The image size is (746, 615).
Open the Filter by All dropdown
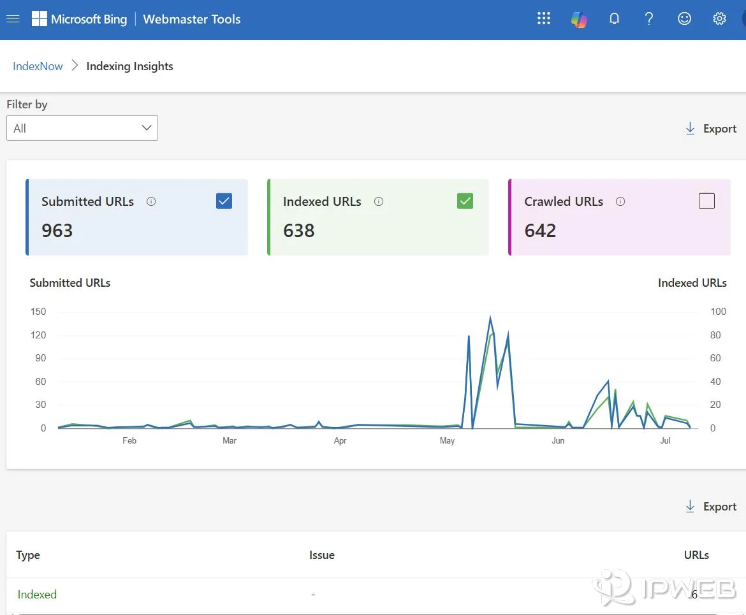point(82,128)
